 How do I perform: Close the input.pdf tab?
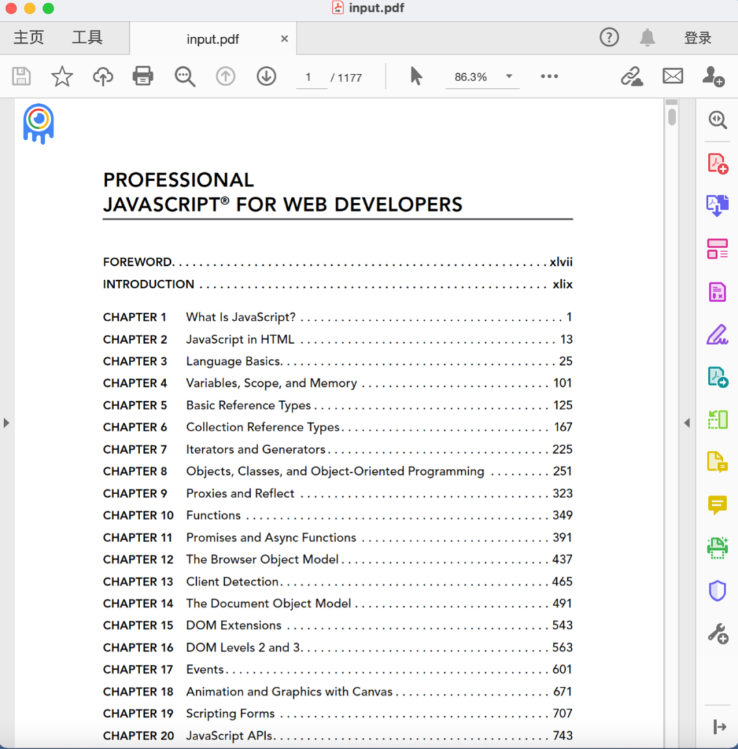pos(284,39)
